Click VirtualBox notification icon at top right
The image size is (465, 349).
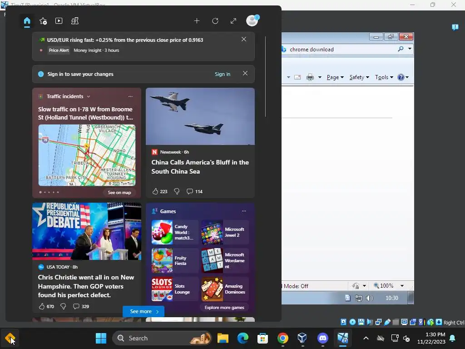[x=455, y=27]
